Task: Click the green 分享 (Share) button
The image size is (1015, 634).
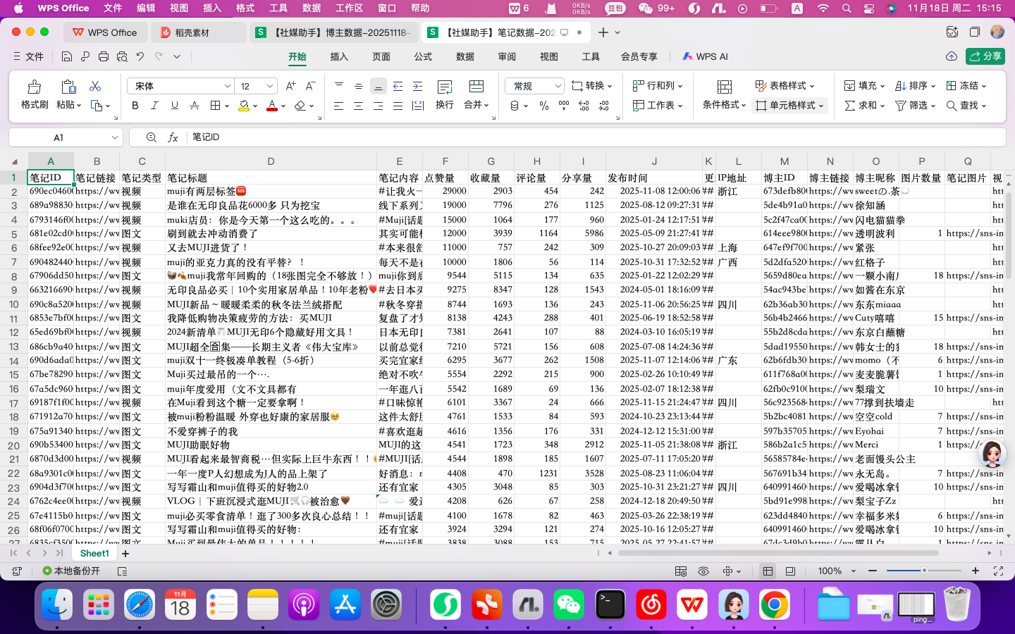Action: point(985,56)
